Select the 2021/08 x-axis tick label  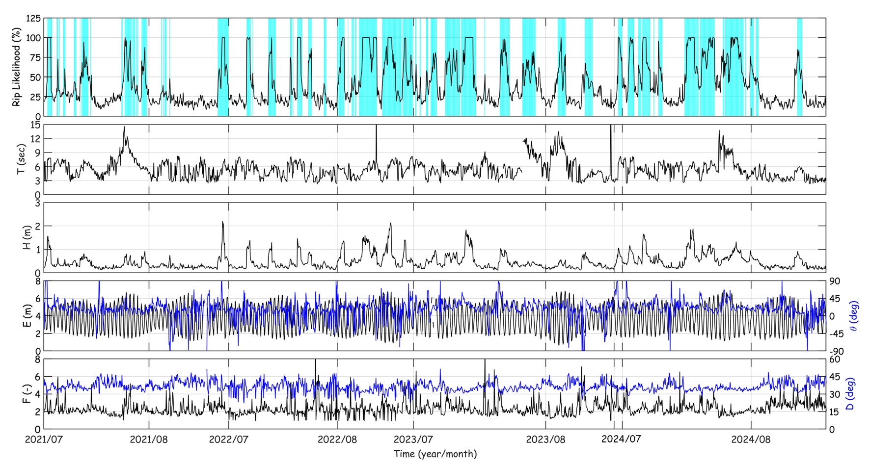[x=149, y=439]
